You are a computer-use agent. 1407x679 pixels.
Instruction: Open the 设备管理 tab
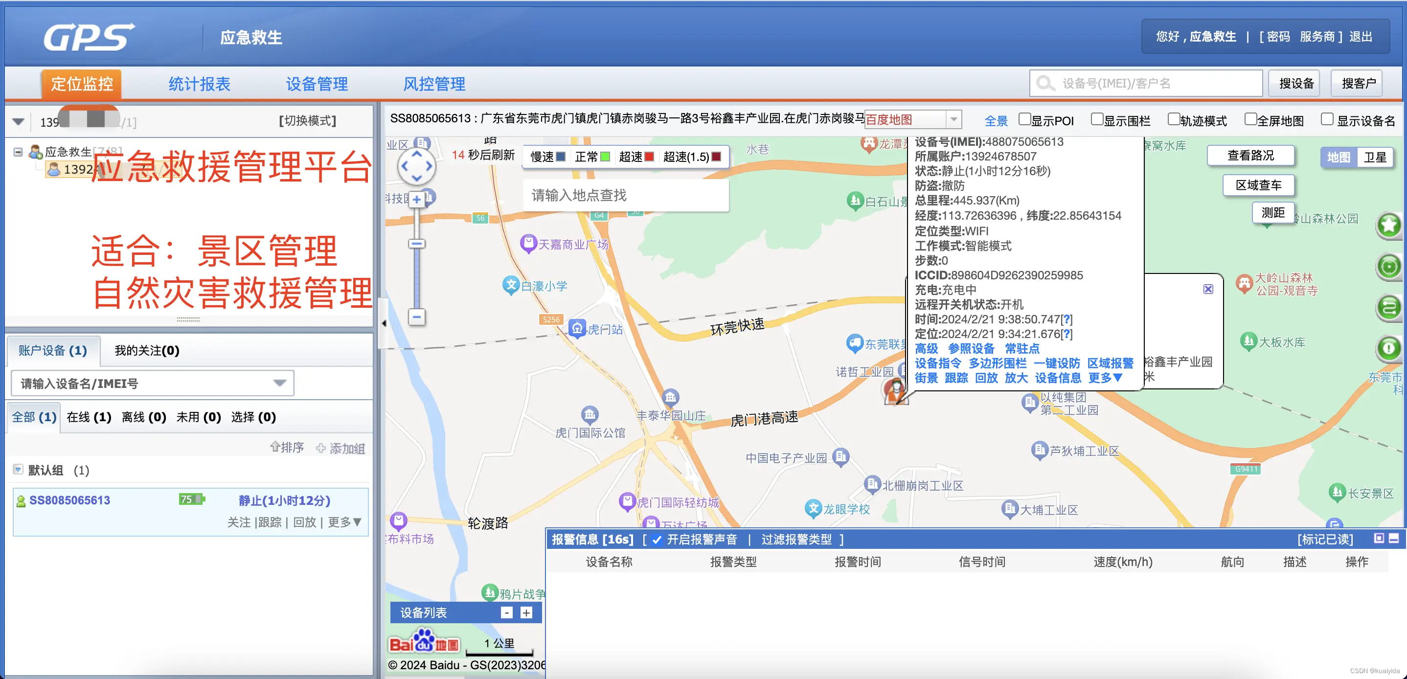pyautogui.click(x=317, y=84)
